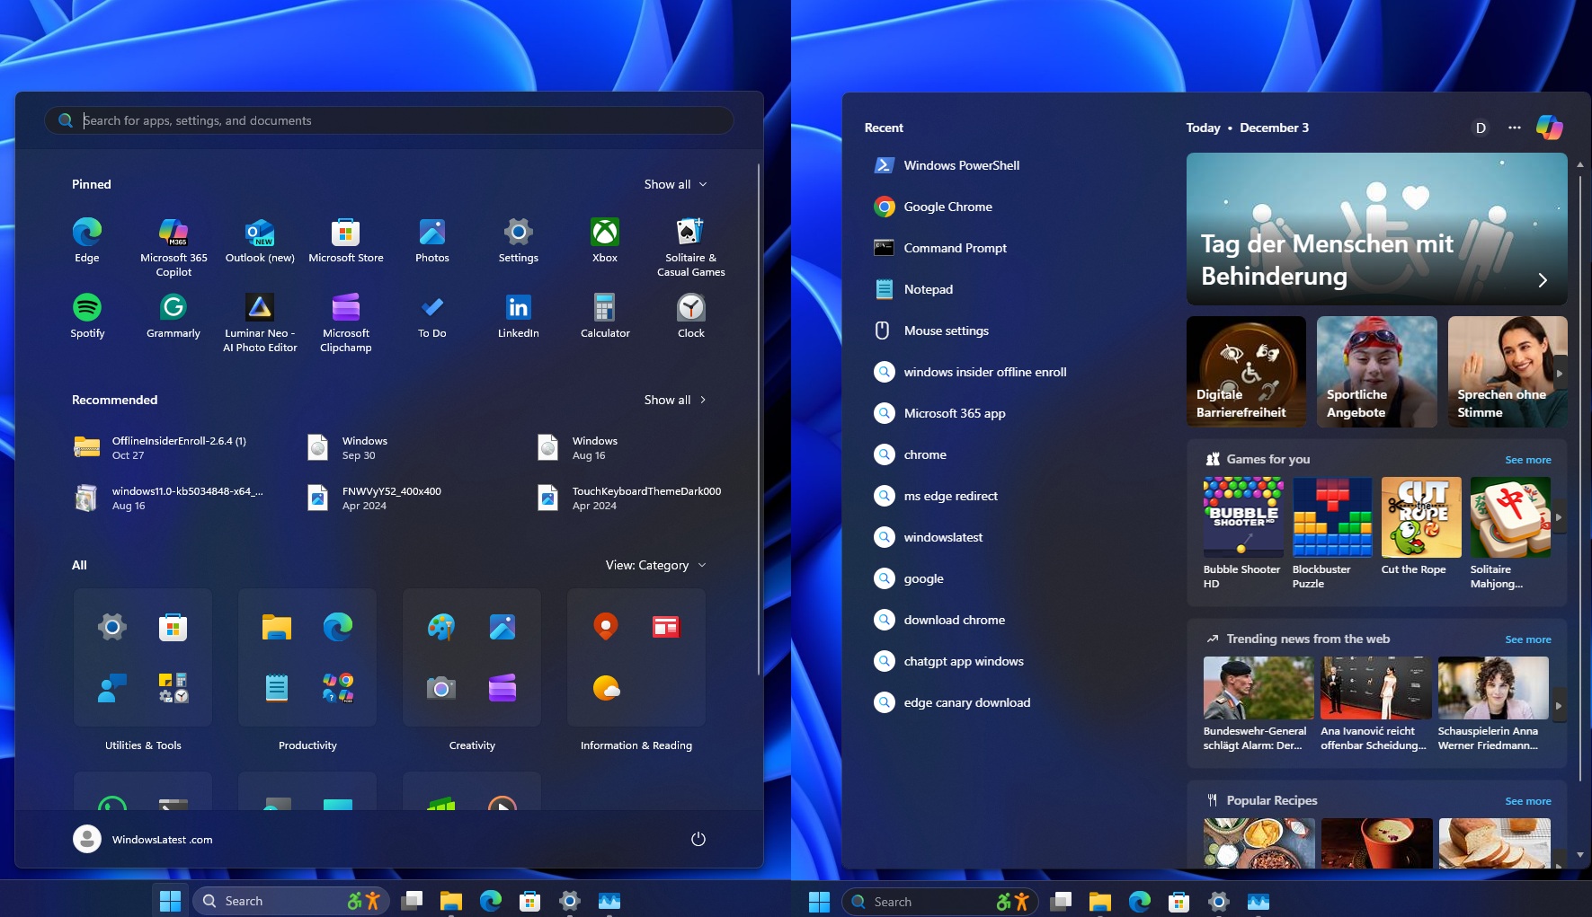Image resolution: width=1592 pixels, height=917 pixels.
Task: Expand Show all in Recommended section
Action: (x=676, y=400)
